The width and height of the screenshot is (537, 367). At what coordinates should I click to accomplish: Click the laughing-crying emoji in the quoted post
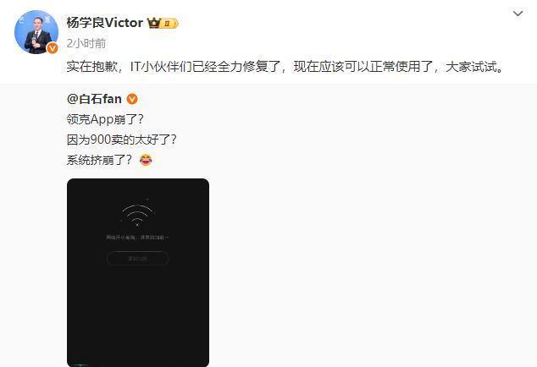pos(146,160)
